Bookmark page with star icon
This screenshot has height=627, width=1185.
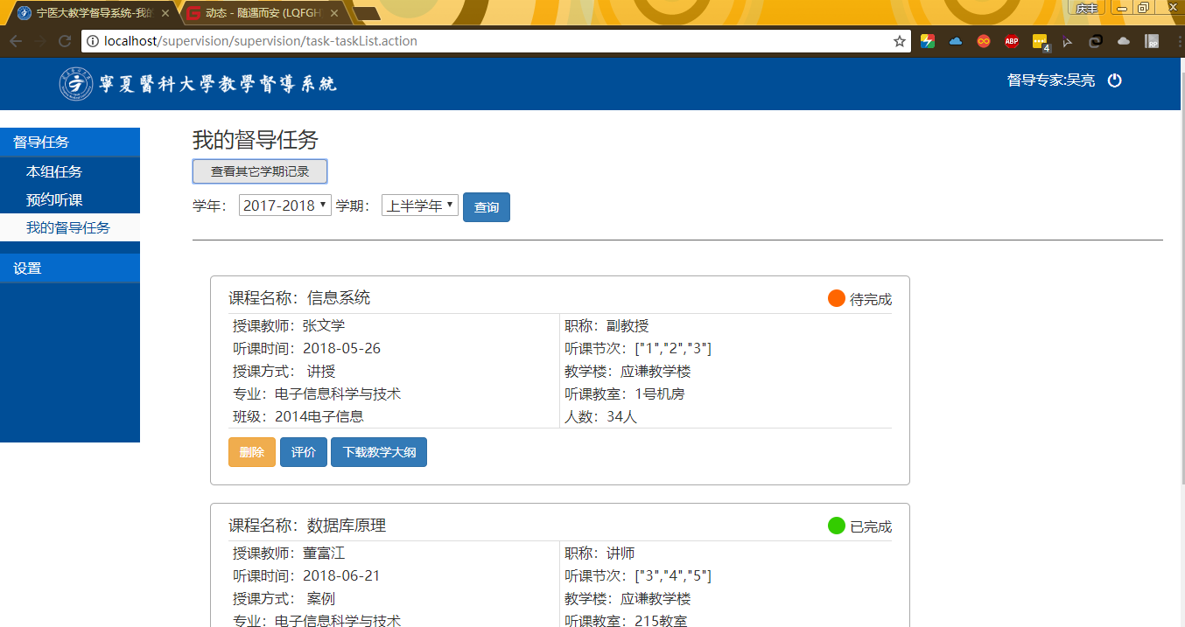coord(899,41)
